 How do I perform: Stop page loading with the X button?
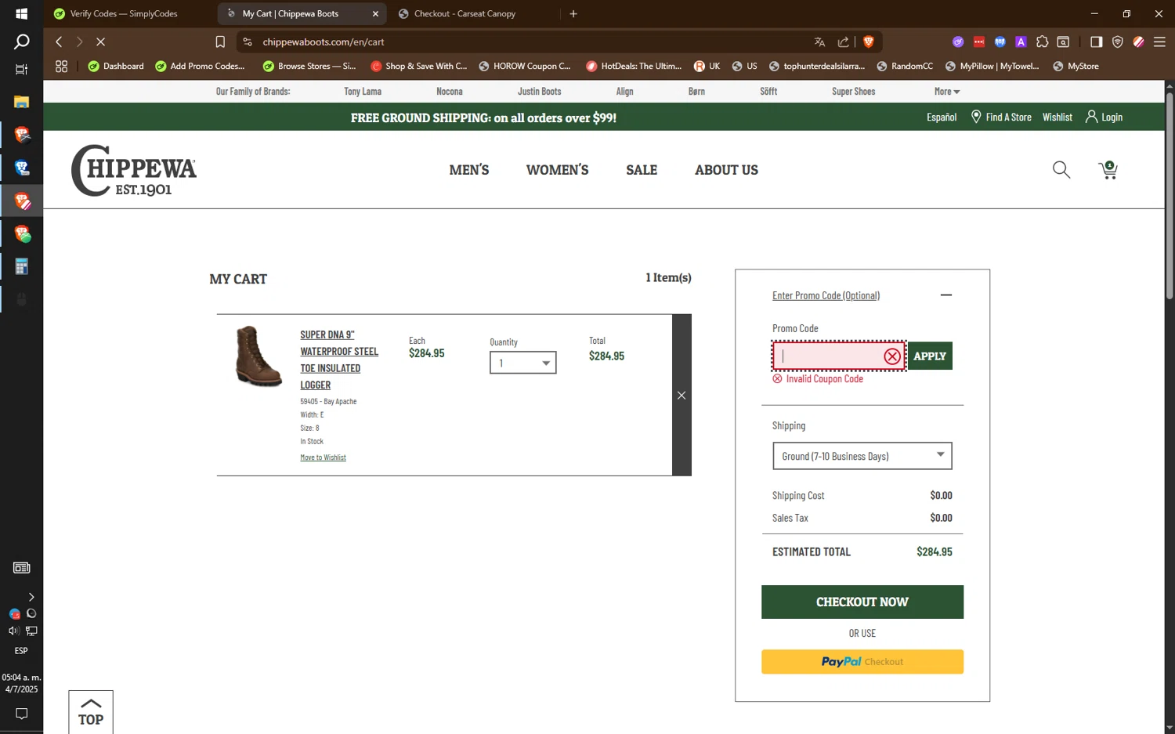coord(100,42)
